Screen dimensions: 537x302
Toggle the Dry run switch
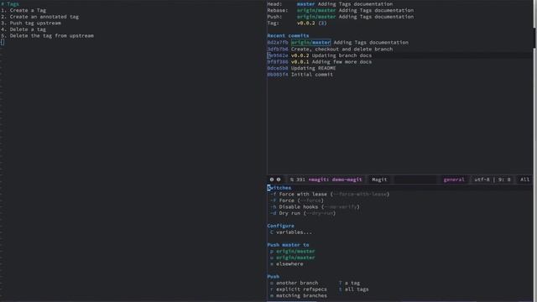click(x=303, y=213)
